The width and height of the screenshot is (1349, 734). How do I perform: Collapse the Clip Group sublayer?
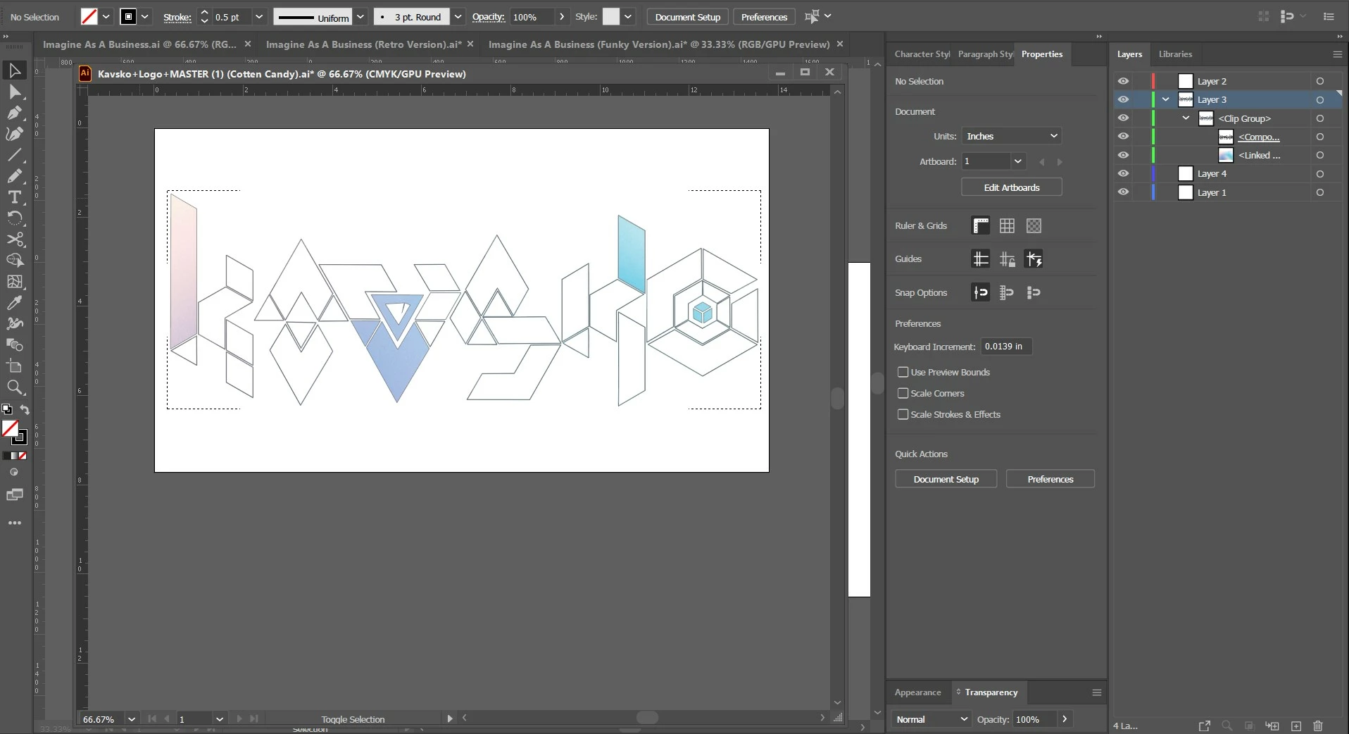click(x=1186, y=118)
